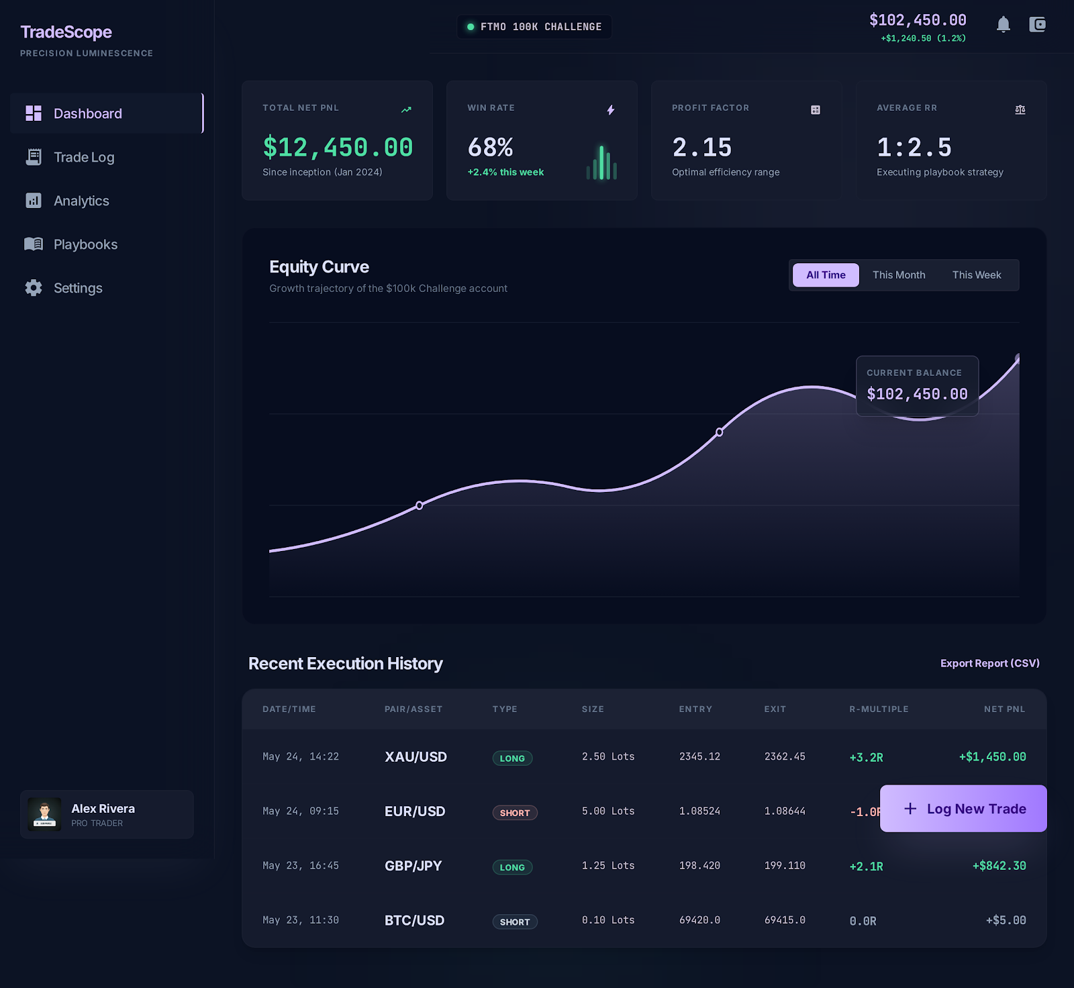Open Alex Rivera's profile card
The height and width of the screenshot is (988, 1074).
pos(107,814)
